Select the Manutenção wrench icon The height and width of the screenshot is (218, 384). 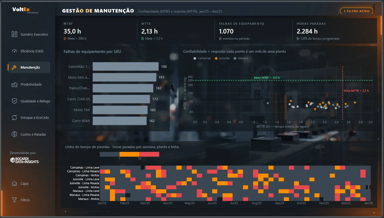(x=14, y=68)
